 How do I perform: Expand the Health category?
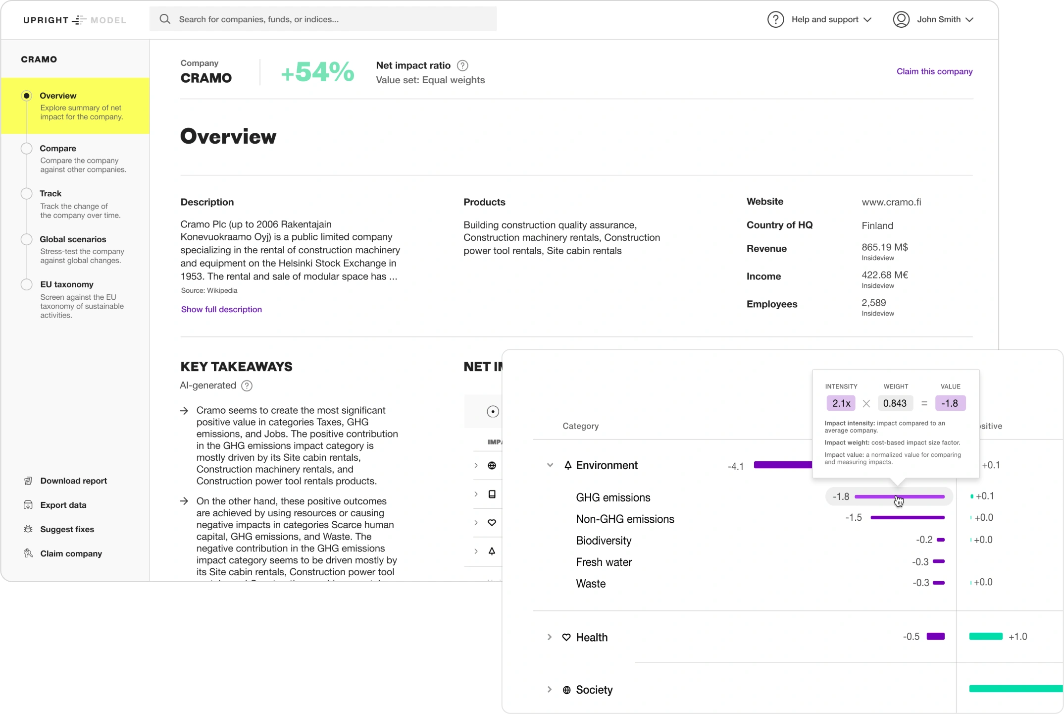(550, 637)
